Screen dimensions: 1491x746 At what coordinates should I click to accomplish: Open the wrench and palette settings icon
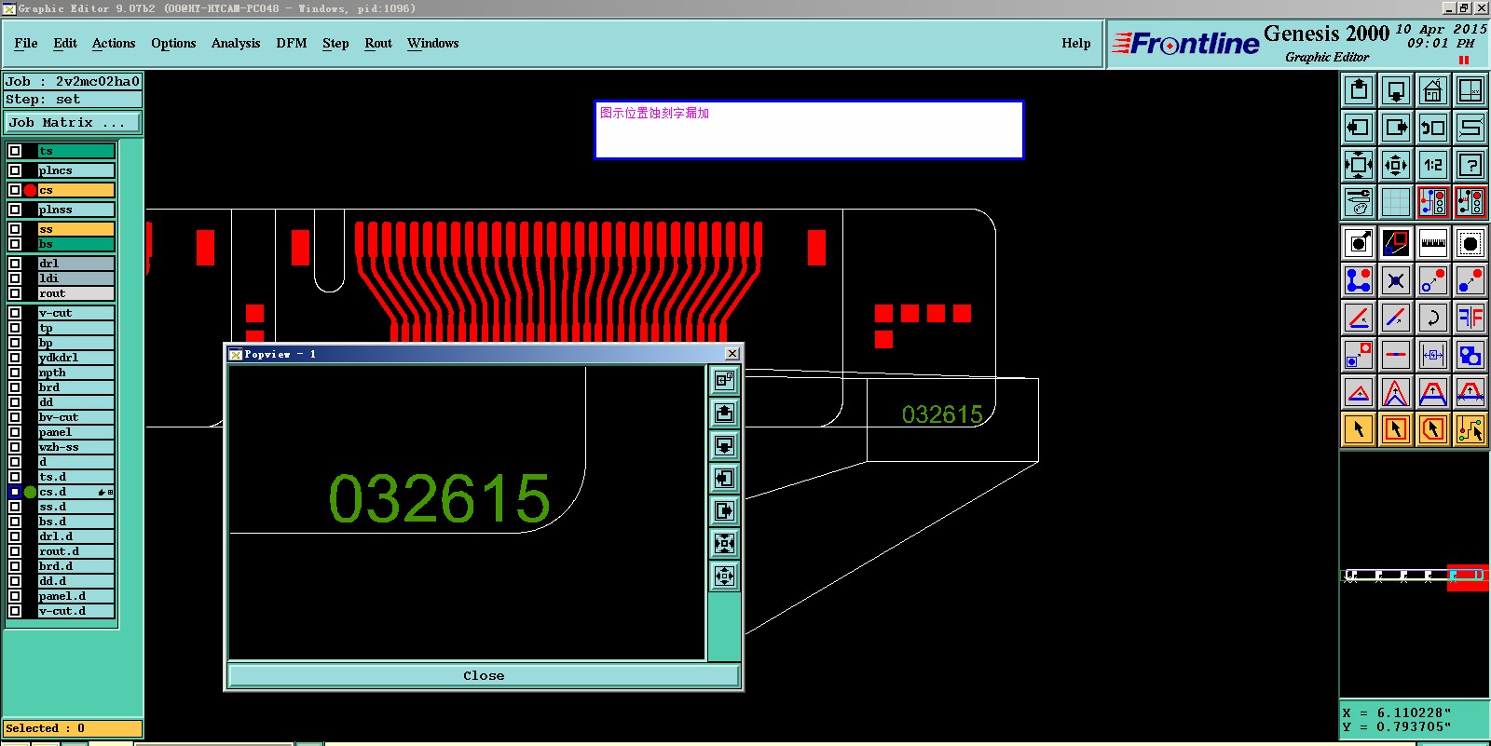(x=1359, y=201)
